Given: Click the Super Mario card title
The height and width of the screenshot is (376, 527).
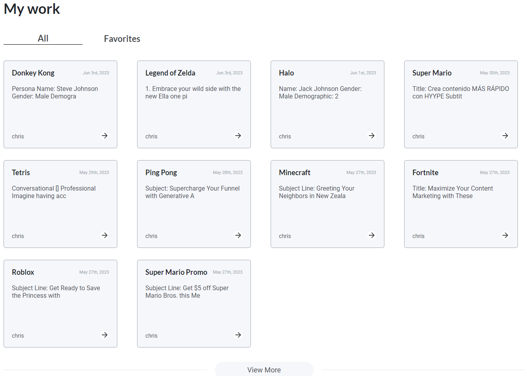Looking at the screenshot, I should [432, 73].
